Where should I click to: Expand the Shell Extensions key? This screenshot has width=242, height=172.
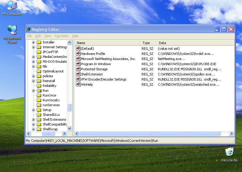[x=33, y=119]
